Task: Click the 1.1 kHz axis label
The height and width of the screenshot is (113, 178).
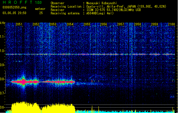Action: click(x=3, y=37)
